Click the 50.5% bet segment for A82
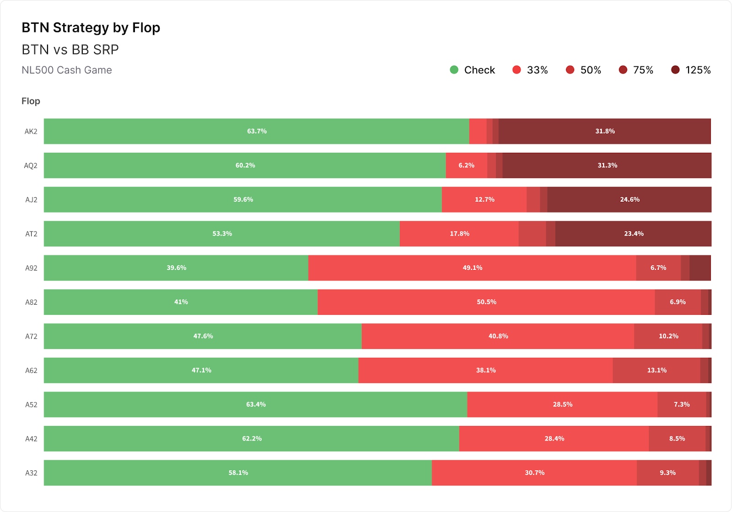 [x=486, y=302]
